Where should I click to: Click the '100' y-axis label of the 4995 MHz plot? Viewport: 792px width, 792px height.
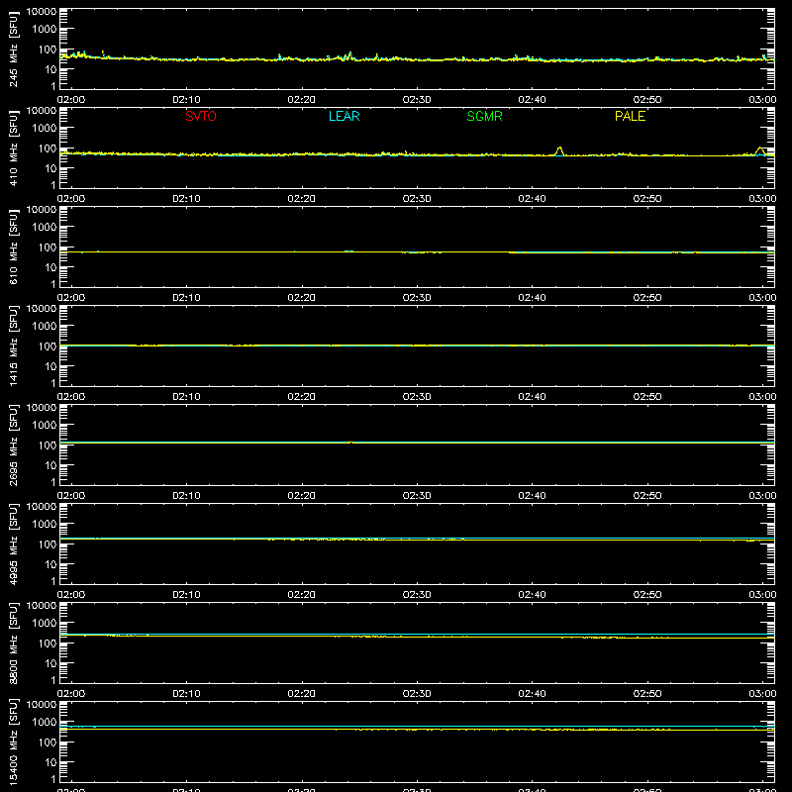[48, 544]
